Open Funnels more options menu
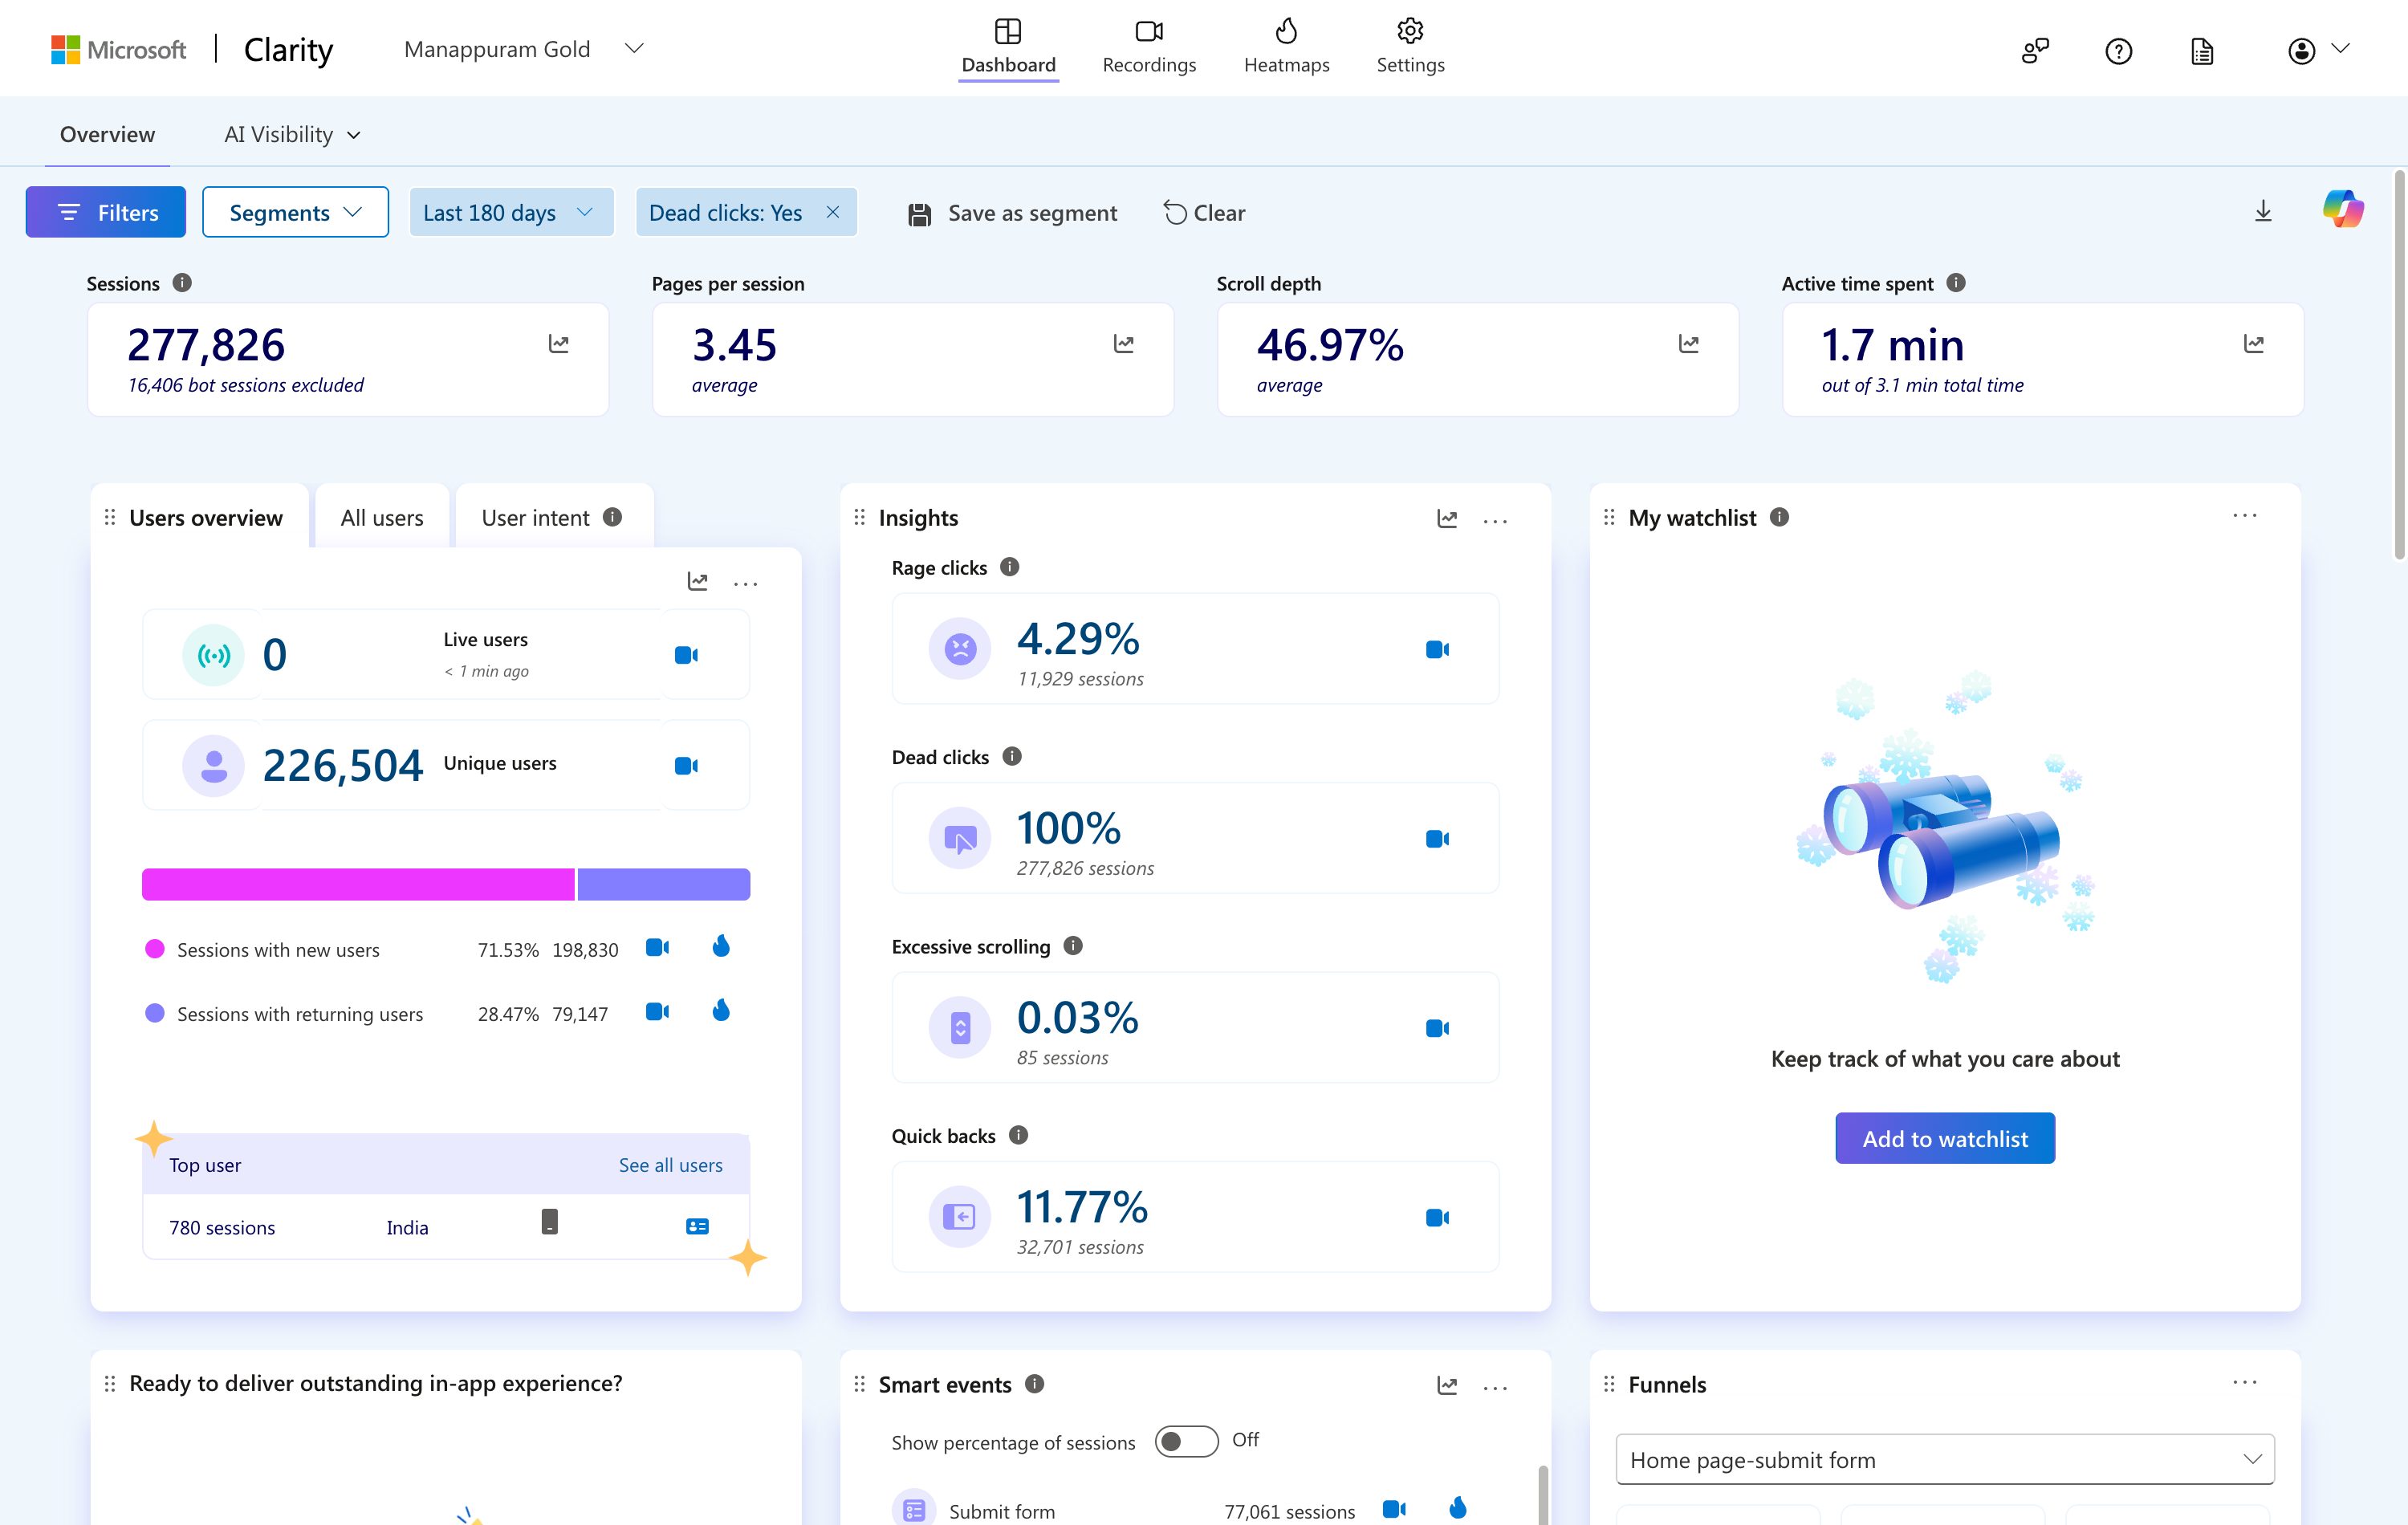This screenshot has width=2408, height=1525. pyautogui.click(x=2245, y=1382)
